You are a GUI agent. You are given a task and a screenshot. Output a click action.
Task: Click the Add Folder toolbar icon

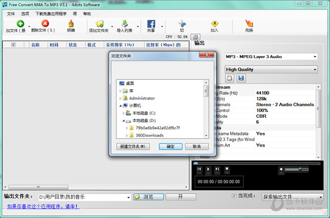point(100,24)
